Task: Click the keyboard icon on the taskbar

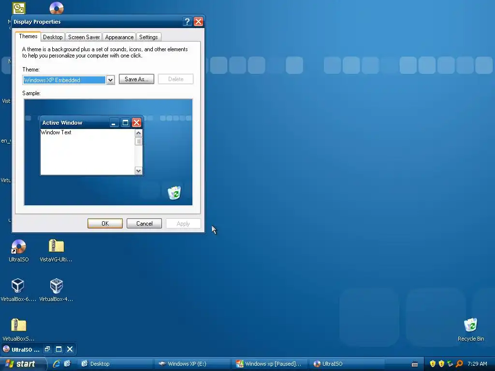Action: (x=415, y=364)
